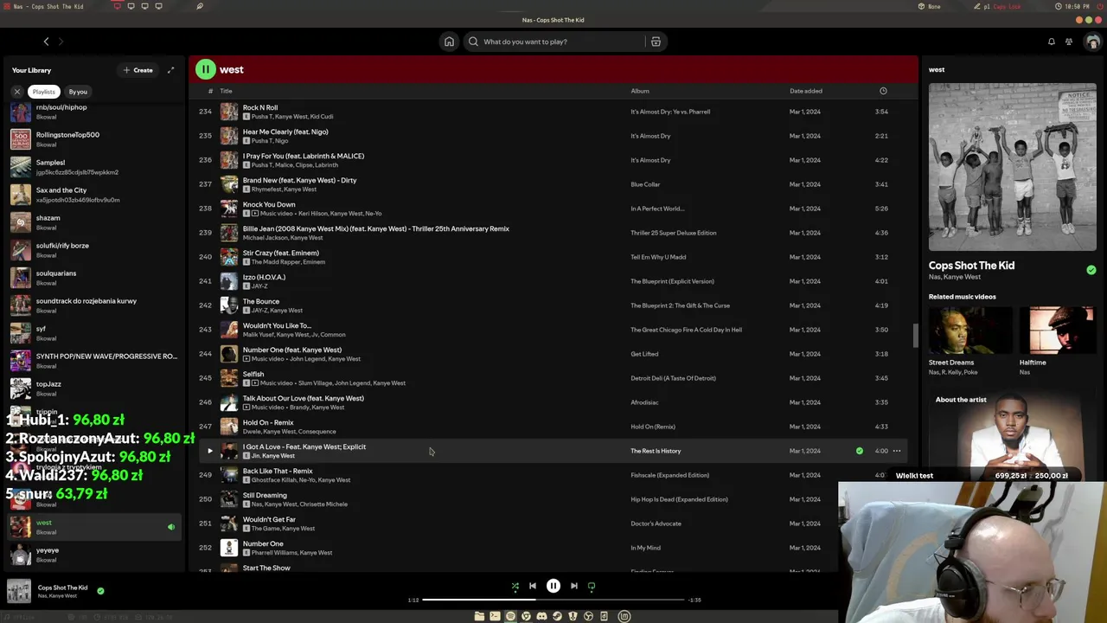Open Friend Activity icon
Image resolution: width=1107 pixels, height=623 pixels.
[x=1069, y=42]
